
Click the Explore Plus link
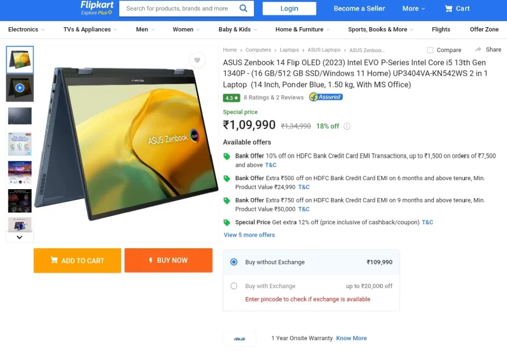tap(97, 13)
